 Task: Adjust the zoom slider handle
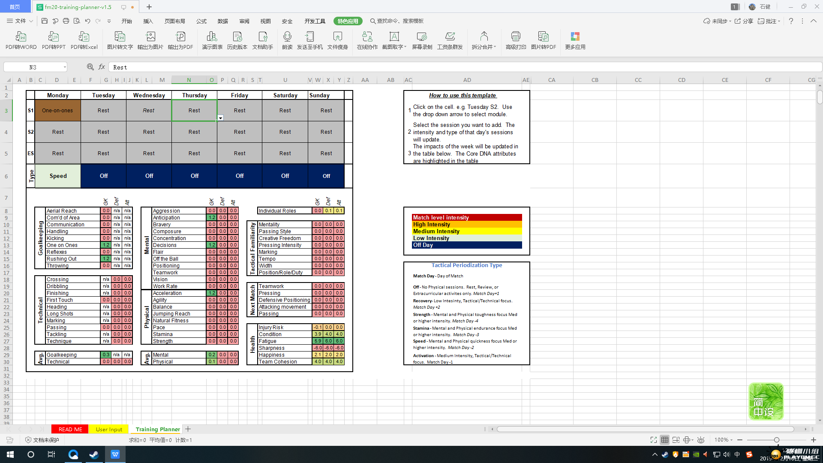[776, 440]
